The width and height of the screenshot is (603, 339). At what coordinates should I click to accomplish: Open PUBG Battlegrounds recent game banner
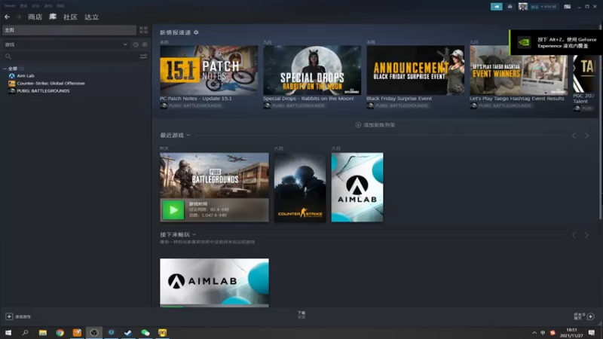tap(214, 176)
